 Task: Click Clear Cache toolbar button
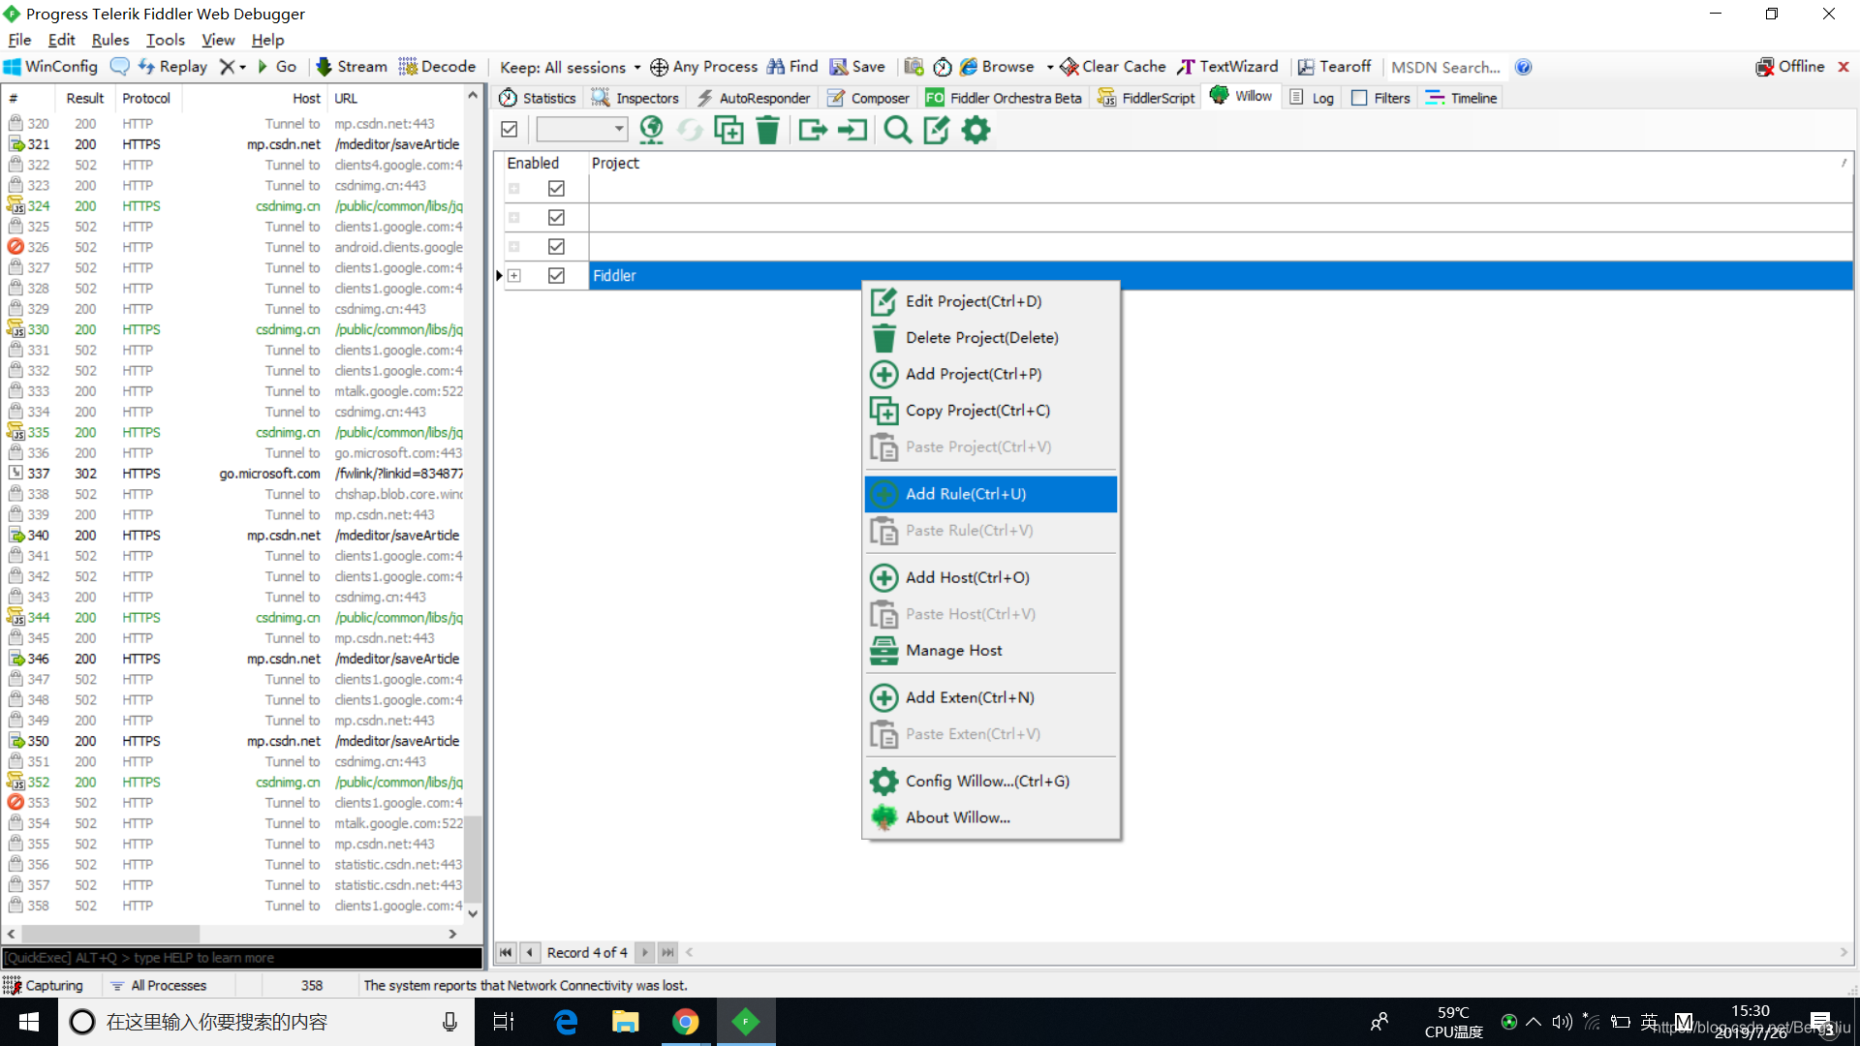tap(1113, 67)
